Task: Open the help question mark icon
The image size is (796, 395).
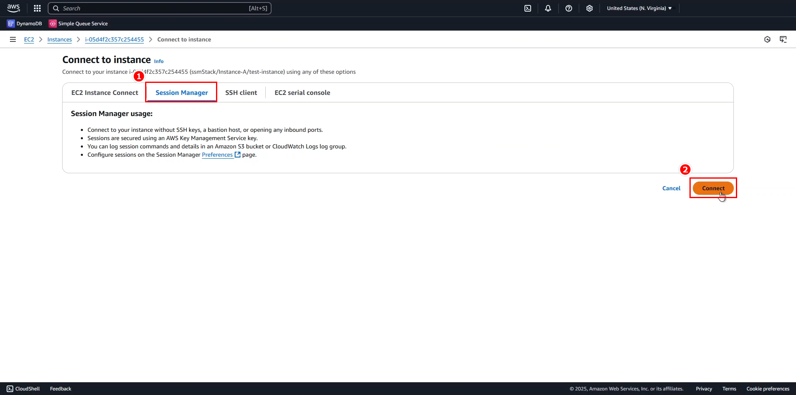Action: 569,8
